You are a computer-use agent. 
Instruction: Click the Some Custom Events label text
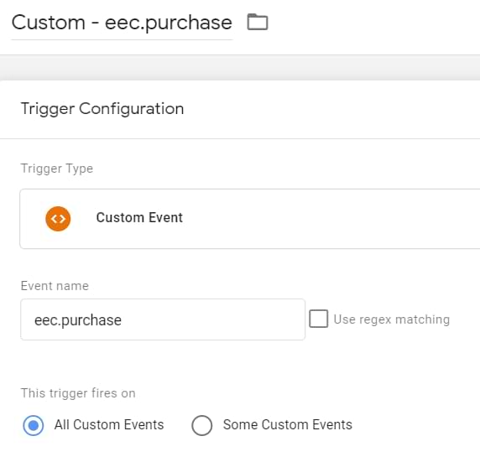[x=288, y=424]
